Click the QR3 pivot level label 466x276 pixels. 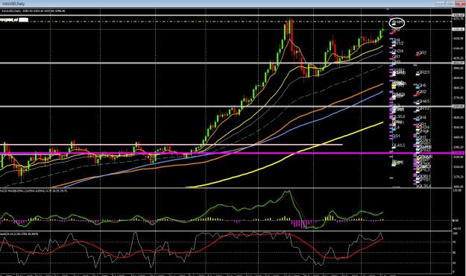pyautogui.click(x=422, y=53)
